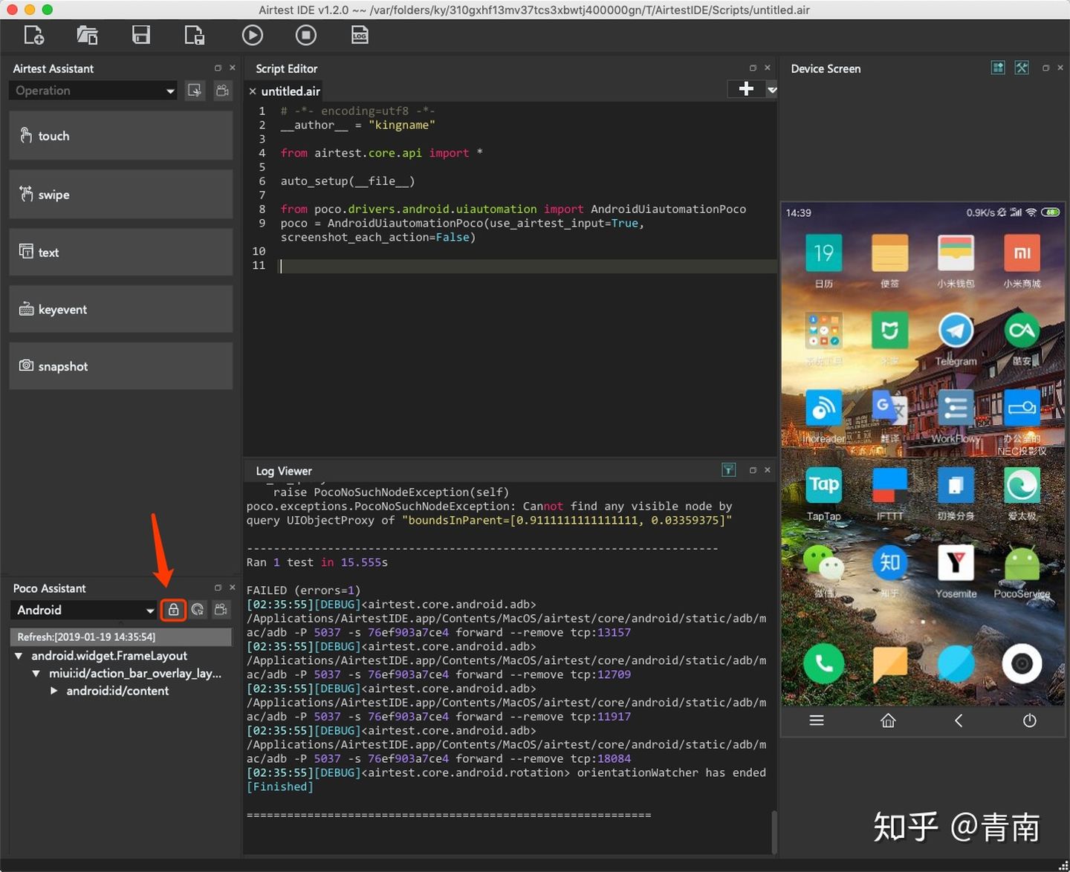Click the Save As toolbar icon
Image resolution: width=1070 pixels, height=872 pixels.
pos(194,35)
